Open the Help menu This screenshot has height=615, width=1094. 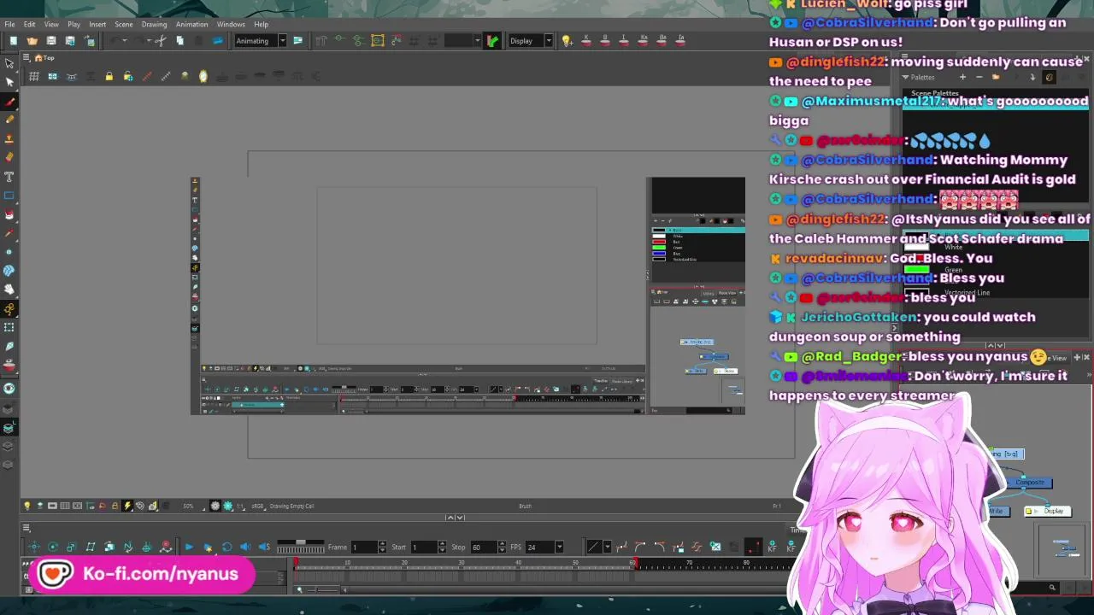click(261, 24)
